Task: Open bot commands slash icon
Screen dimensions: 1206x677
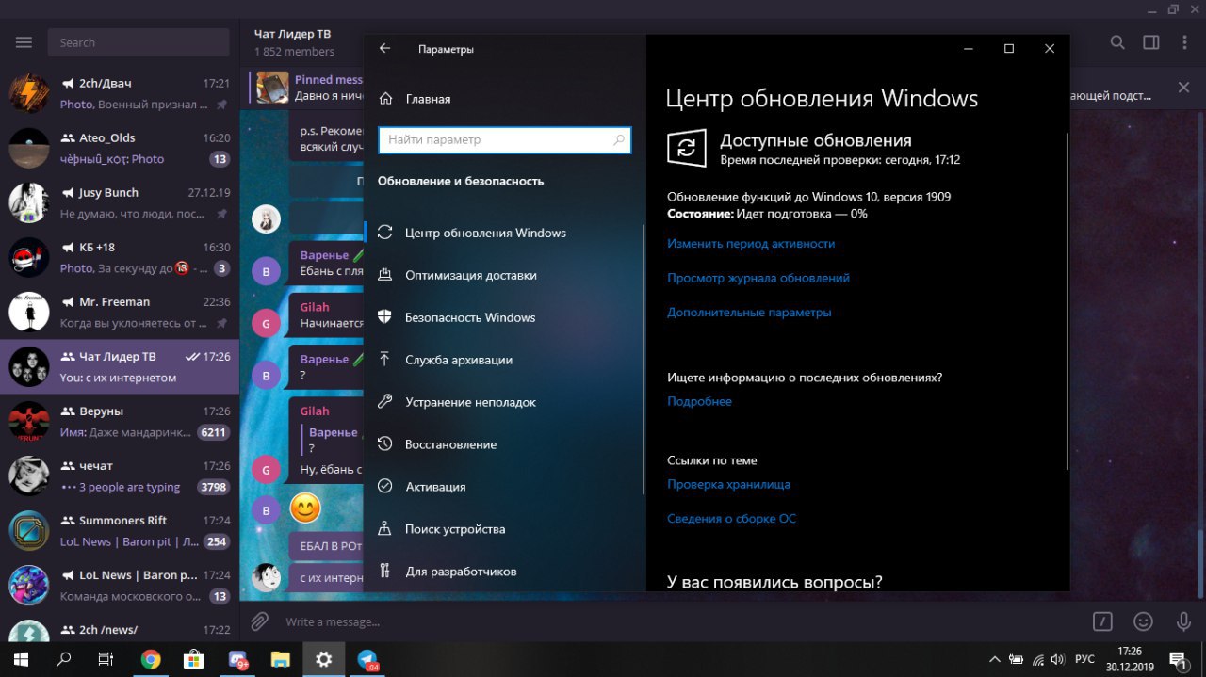Action: [1102, 621]
